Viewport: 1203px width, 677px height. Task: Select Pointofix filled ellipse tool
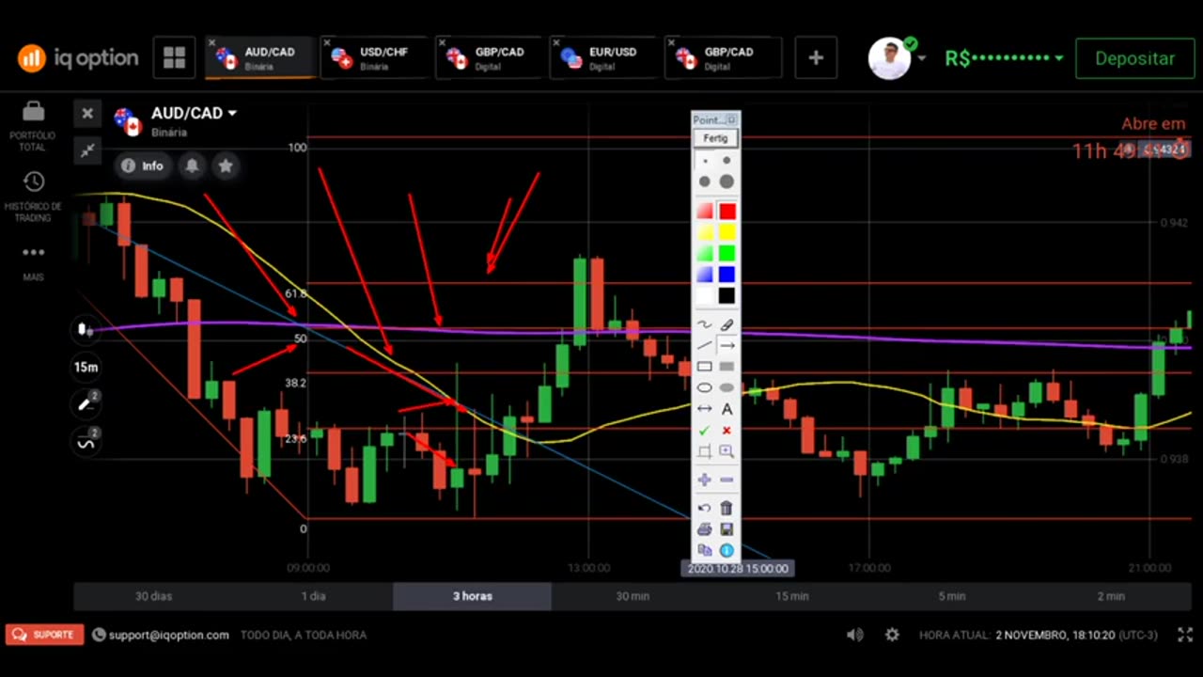[726, 387]
